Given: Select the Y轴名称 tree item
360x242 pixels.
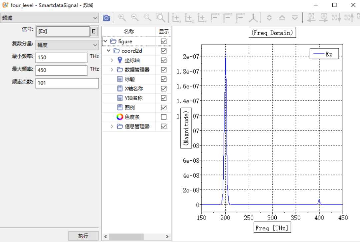Looking at the screenshot, I should pyautogui.click(x=134, y=98).
